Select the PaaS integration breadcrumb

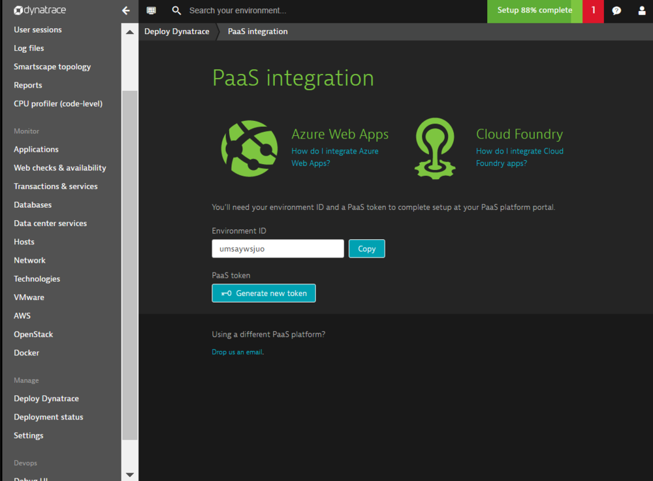pyautogui.click(x=257, y=31)
